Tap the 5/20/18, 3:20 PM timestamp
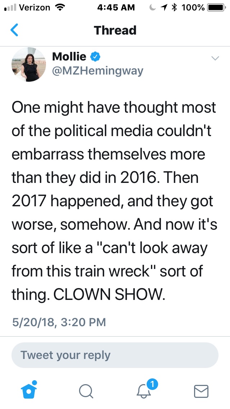230x409 pixels. (x=59, y=322)
